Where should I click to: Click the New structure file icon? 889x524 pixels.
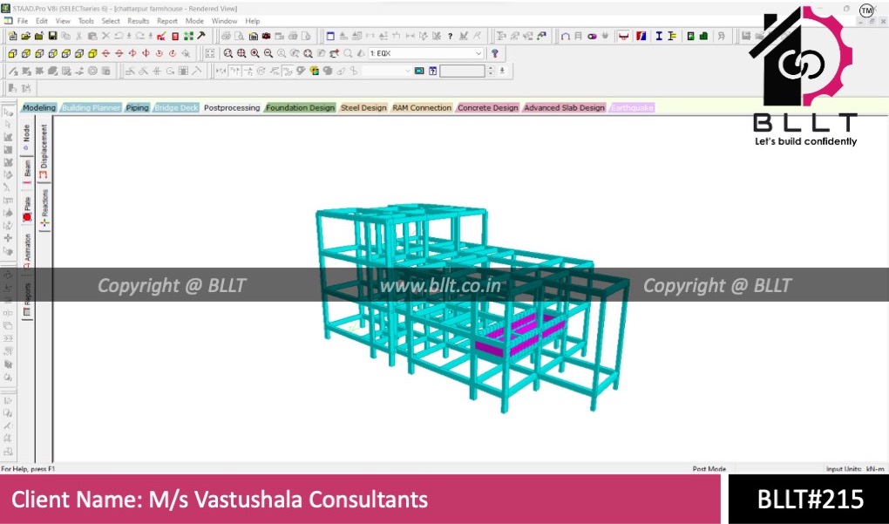point(12,36)
